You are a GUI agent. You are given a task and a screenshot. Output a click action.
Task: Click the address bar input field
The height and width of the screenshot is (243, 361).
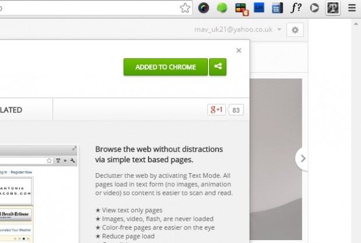point(87,8)
